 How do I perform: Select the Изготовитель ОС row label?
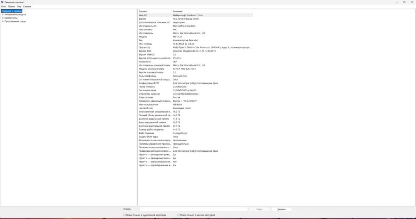tap(148, 26)
